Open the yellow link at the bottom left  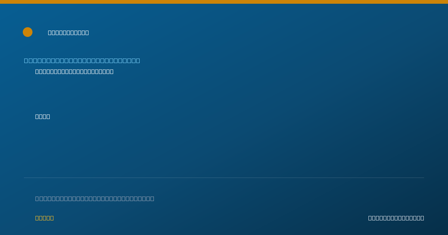[x=44, y=218]
